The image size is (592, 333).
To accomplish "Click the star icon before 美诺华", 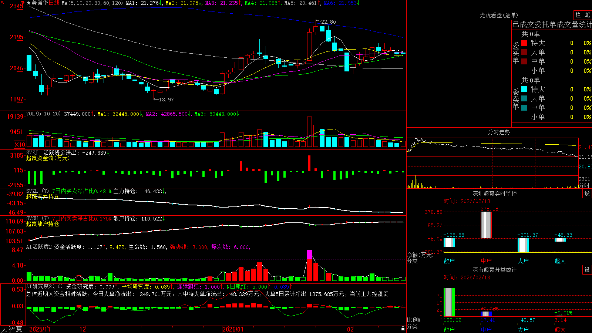I will tap(29, 3).
